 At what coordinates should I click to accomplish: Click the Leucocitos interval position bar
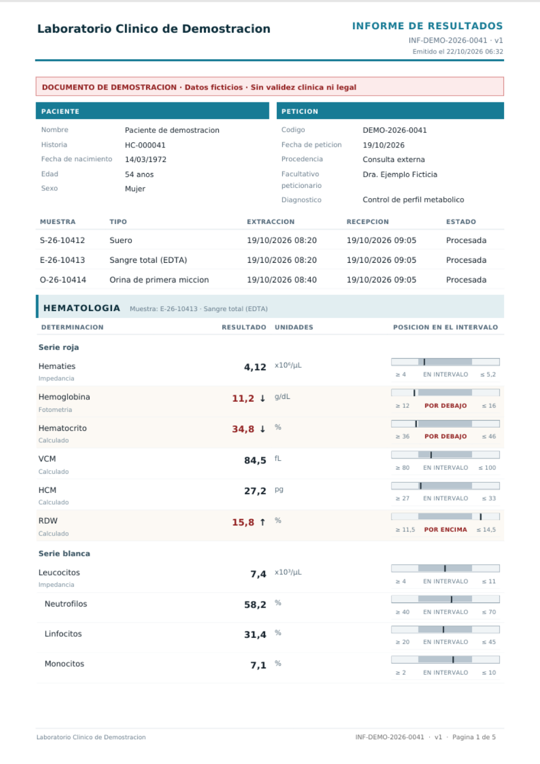(x=445, y=568)
